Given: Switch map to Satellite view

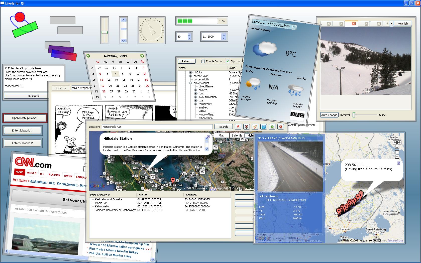Looking at the screenshot, I should click(237, 136).
